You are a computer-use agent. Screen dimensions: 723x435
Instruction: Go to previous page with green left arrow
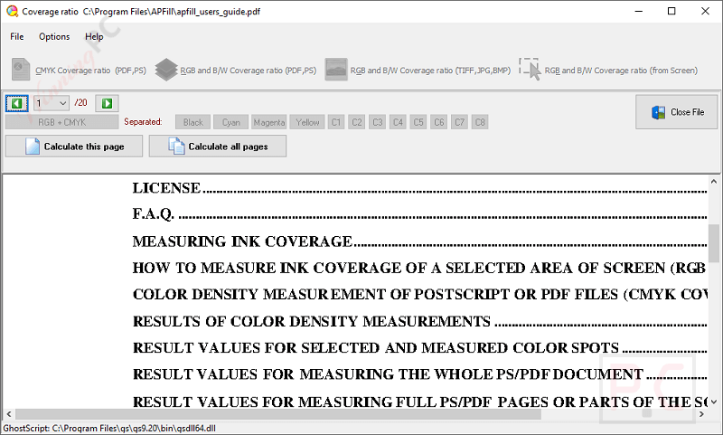tap(16, 103)
